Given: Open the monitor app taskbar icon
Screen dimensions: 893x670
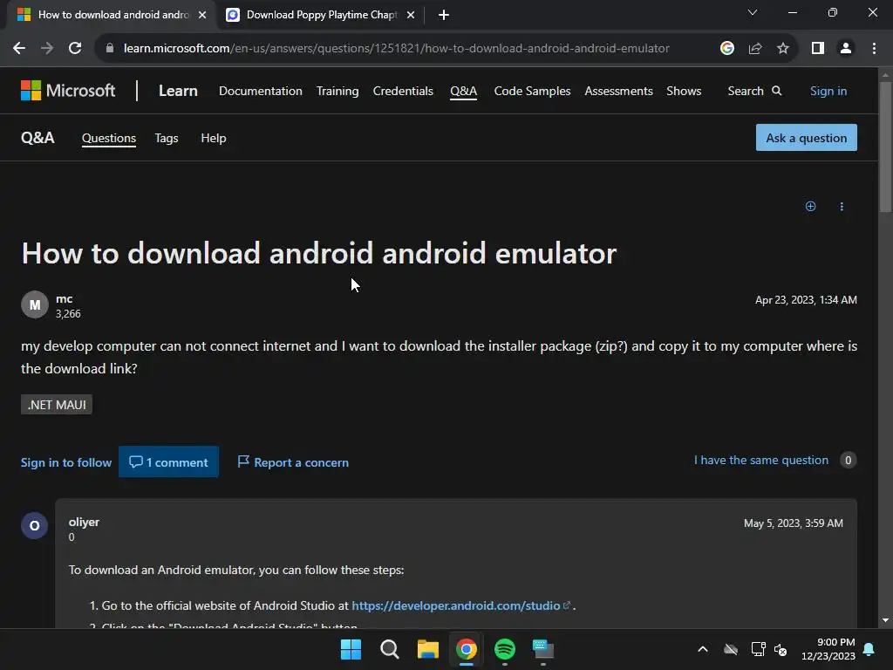Looking at the screenshot, I should pyautogui.click(x=543, y=649).
